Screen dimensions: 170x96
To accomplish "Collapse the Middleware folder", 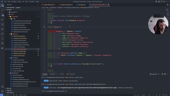I will tap(23, 73).
